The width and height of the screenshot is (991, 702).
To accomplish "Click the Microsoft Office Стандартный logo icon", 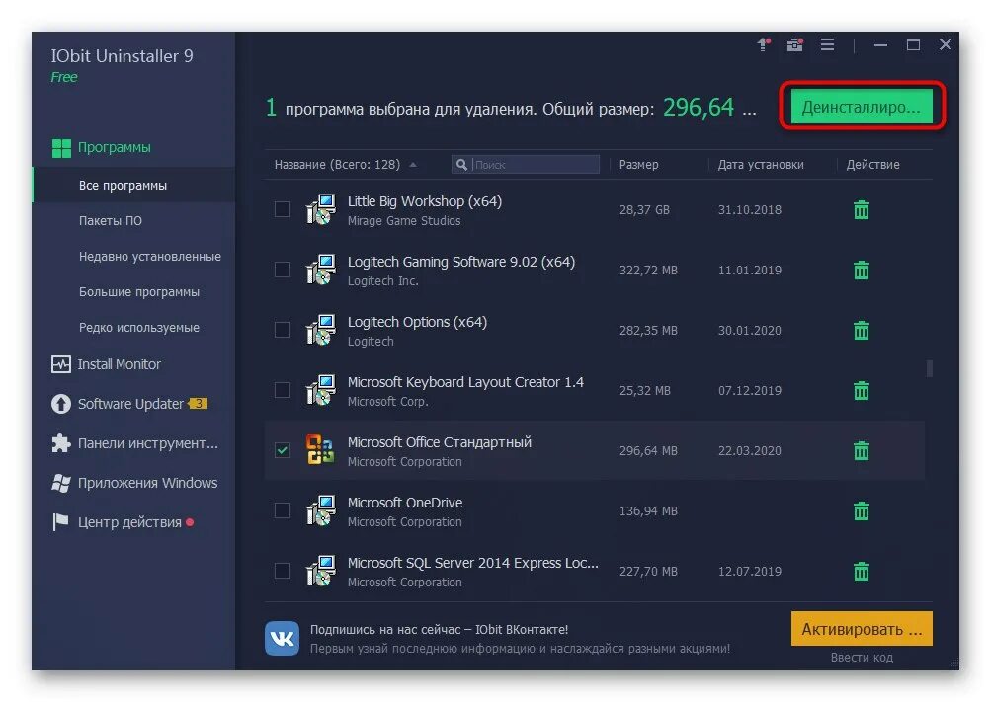I will [x=320, y=449].
